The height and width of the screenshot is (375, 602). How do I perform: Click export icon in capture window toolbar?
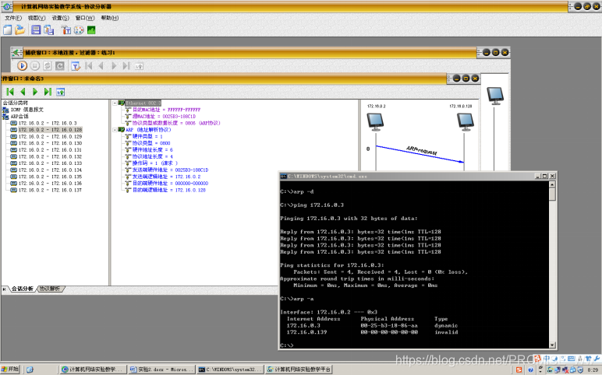point(139,66)
